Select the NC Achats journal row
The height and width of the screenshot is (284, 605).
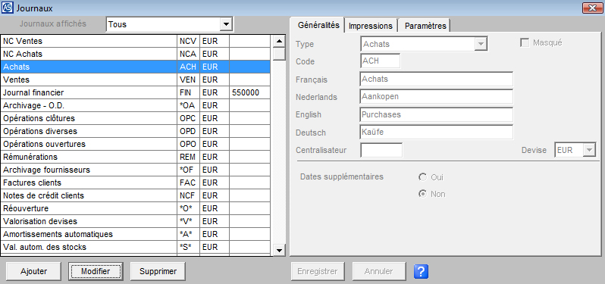point(136,54)
